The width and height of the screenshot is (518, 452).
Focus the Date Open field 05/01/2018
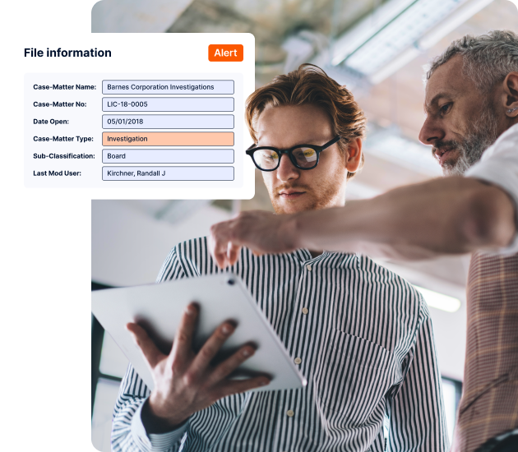coord(168,122)
